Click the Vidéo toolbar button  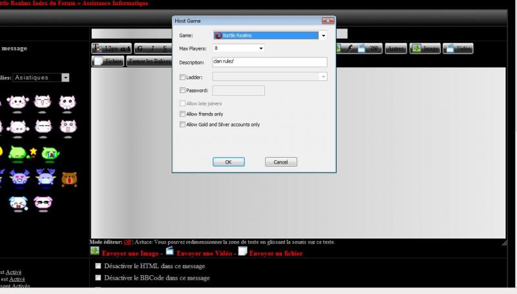[458, 48]
